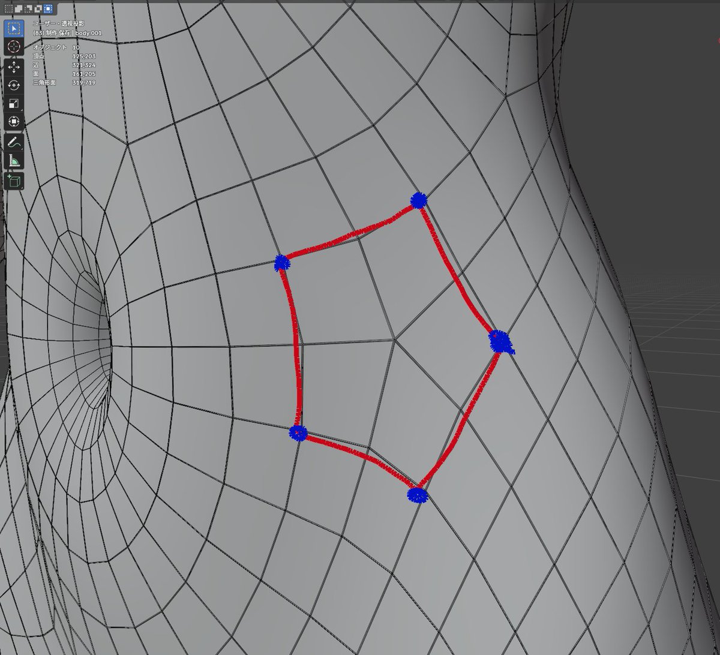Switch selection mode to Subtract
The height and width of the screenshot is (655, 720).
click(x=28, y=9)
